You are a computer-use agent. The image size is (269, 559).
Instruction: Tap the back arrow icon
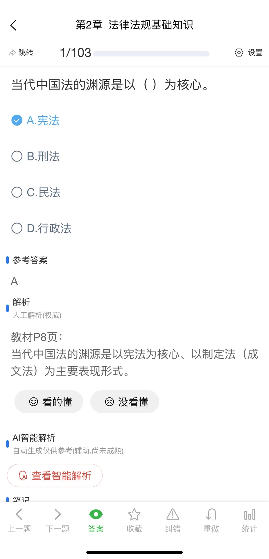13,25
